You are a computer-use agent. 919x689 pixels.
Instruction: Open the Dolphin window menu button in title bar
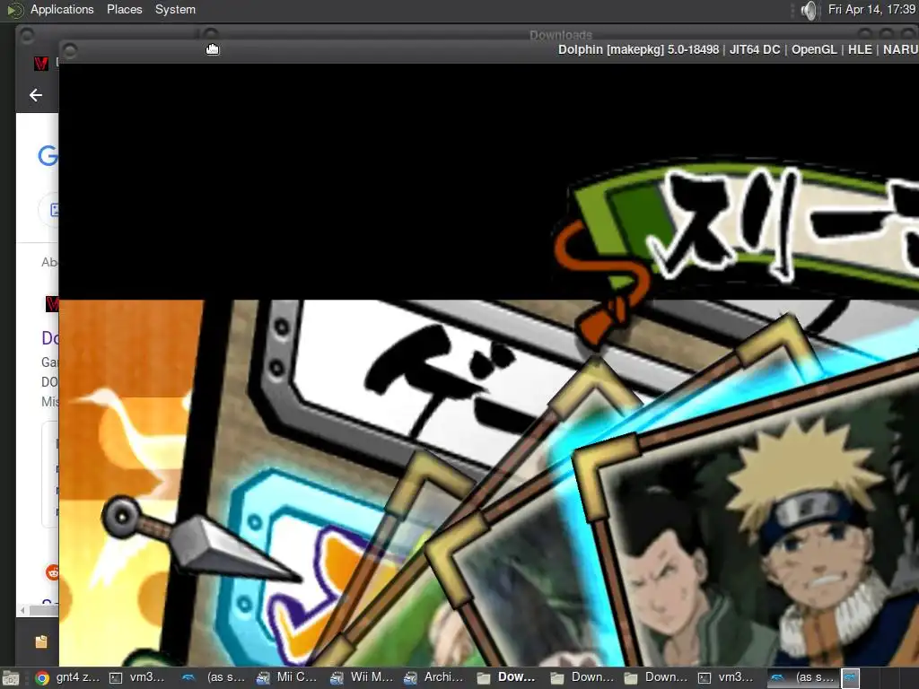pos(69,51)
